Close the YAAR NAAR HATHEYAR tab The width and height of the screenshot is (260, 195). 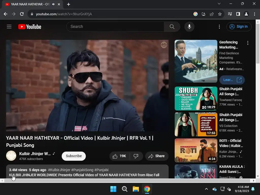coord(59,4)
